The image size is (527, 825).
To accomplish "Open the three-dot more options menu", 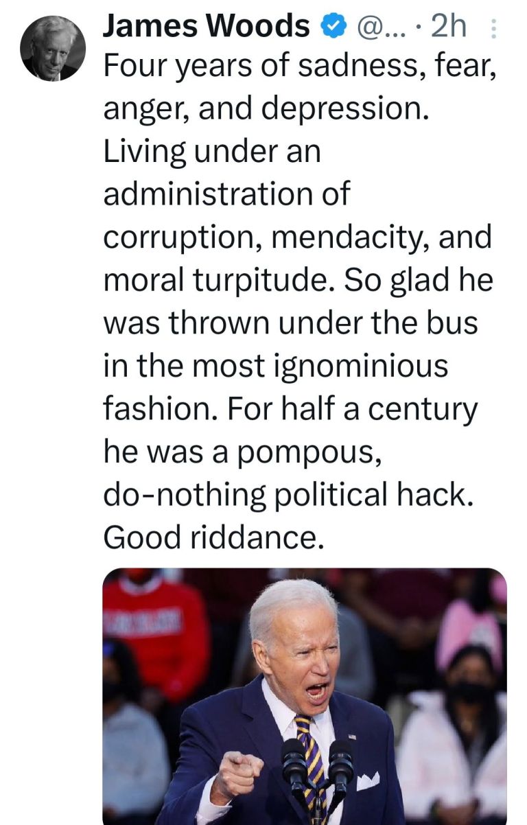I will coord(495,27).
